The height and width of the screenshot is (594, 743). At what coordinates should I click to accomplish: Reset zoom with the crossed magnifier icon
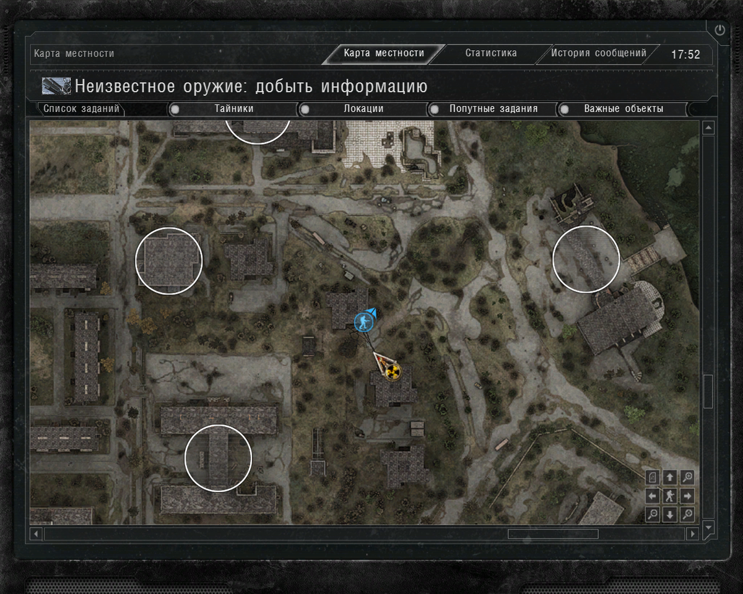[x=687, y=514]
